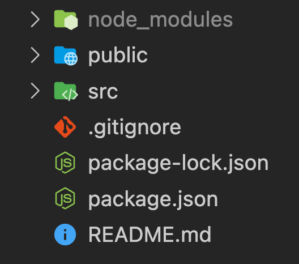Open the package.json file
The width and height of the screenshot is (299, 264).
pos(153,199)
